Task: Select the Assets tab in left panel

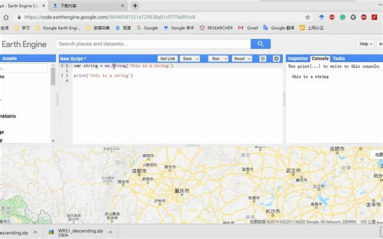Action: coord(10,59)
